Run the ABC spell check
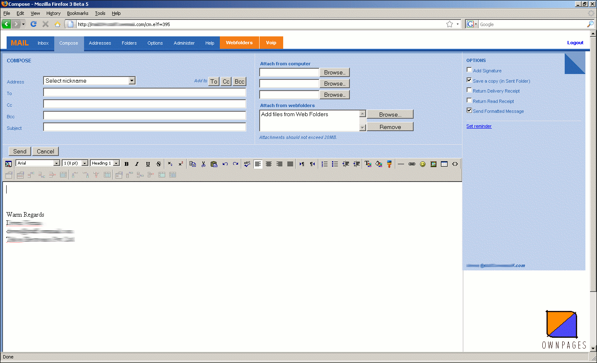Screen dimensions: 597x363 (247, 164)
